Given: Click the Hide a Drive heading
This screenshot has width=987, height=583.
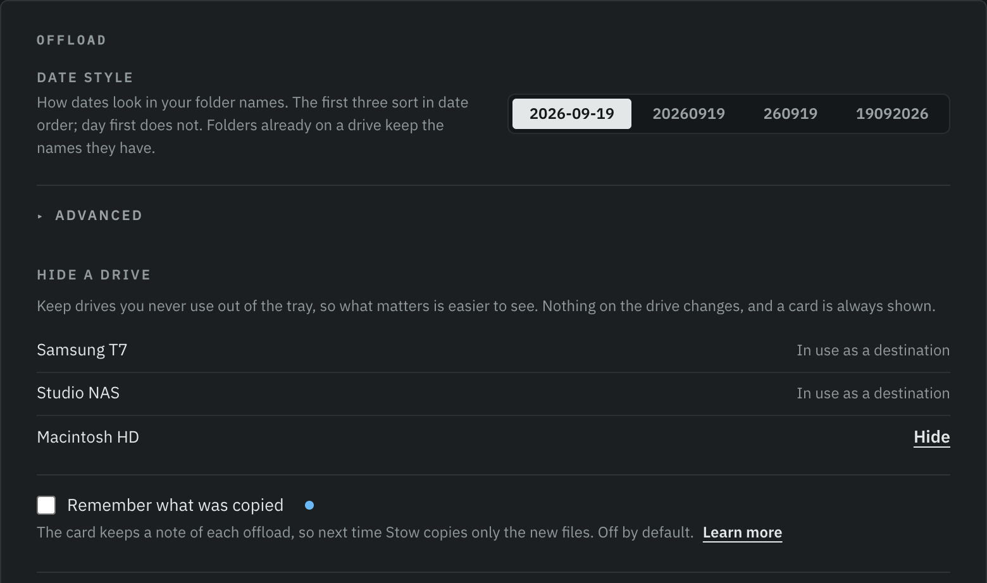Looking at the screenshot, I should [94, 275].
